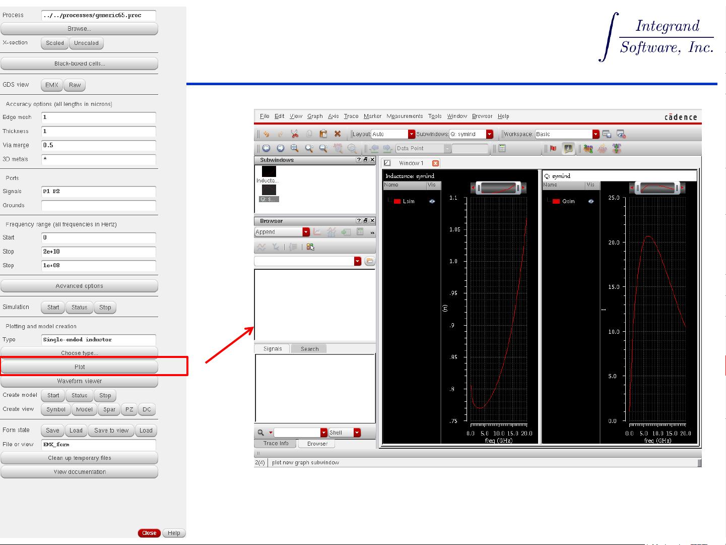
Task: Click the Advanced options button
Action: [x=79, y=286]
